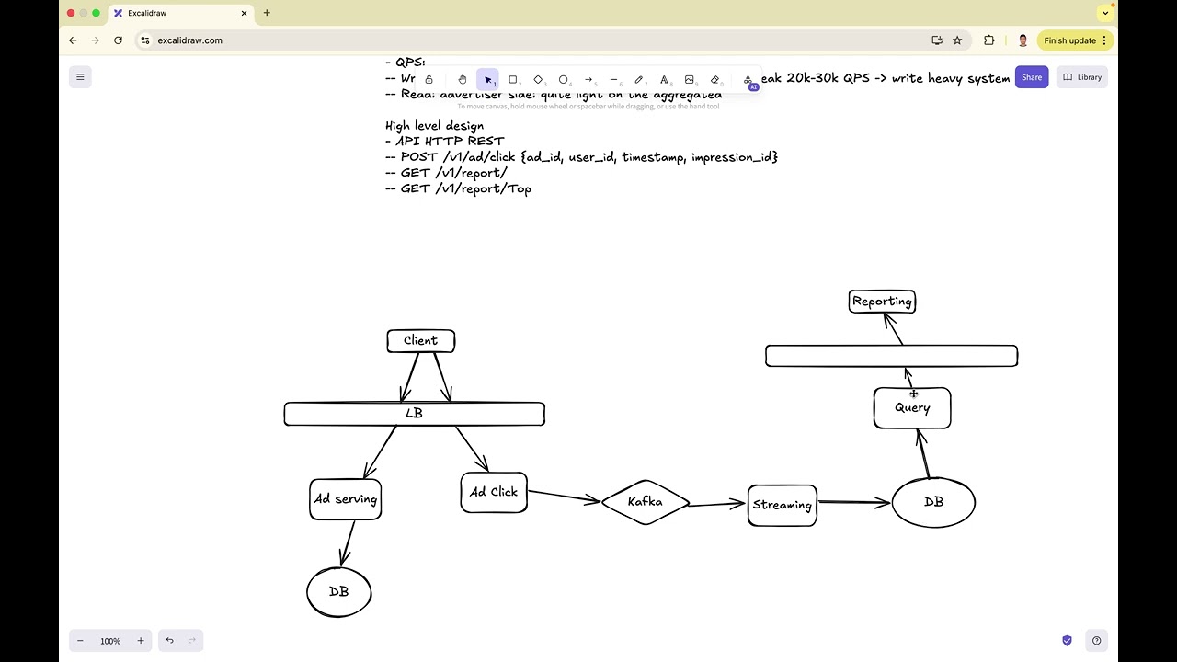Expand the tab search dropdown arrow
1177x662 pixels.
1105,13
